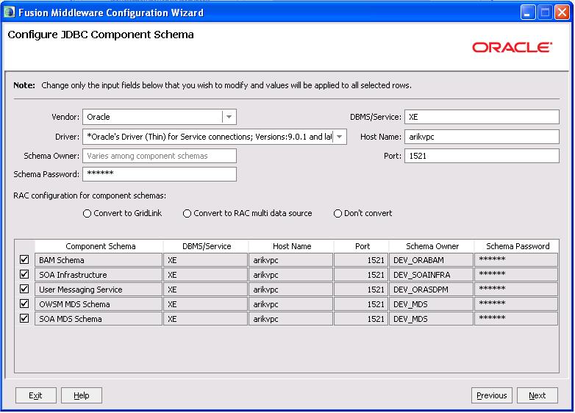The image size is (575, 413).
Task: Expand the Driver dropdown arrow
Action: 340,137
